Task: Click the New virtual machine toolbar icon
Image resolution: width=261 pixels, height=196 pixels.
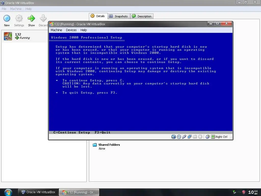Action: (7, 18)
